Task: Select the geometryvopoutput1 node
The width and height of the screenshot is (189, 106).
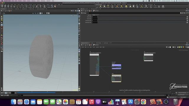Action: pyautogui.click(x=149, y=57)
